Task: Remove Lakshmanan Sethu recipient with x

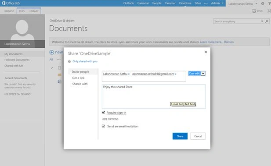Action: [129, 74]
